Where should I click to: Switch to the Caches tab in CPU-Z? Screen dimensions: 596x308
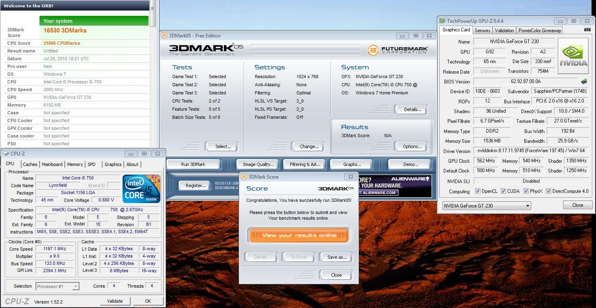(x=30, y=164)
